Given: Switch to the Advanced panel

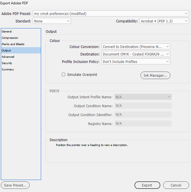Looking at the screenshot, I should [21, 57].
